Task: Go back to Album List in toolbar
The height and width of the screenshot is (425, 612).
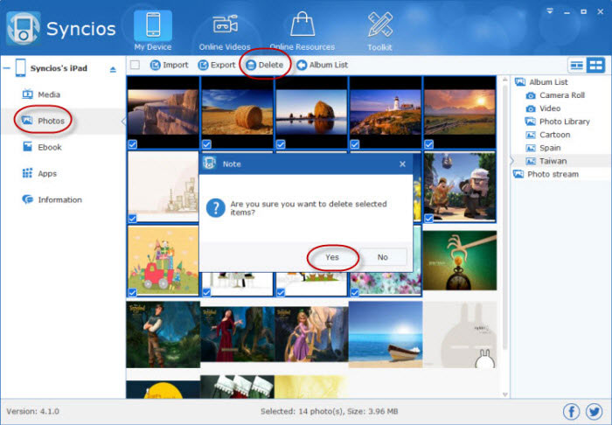Action: pos(322,65)
